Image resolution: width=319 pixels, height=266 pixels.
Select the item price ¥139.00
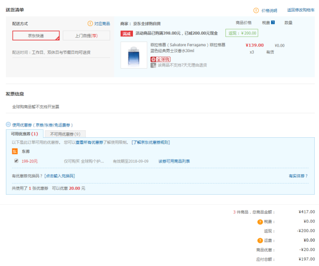tap(255, 45)
